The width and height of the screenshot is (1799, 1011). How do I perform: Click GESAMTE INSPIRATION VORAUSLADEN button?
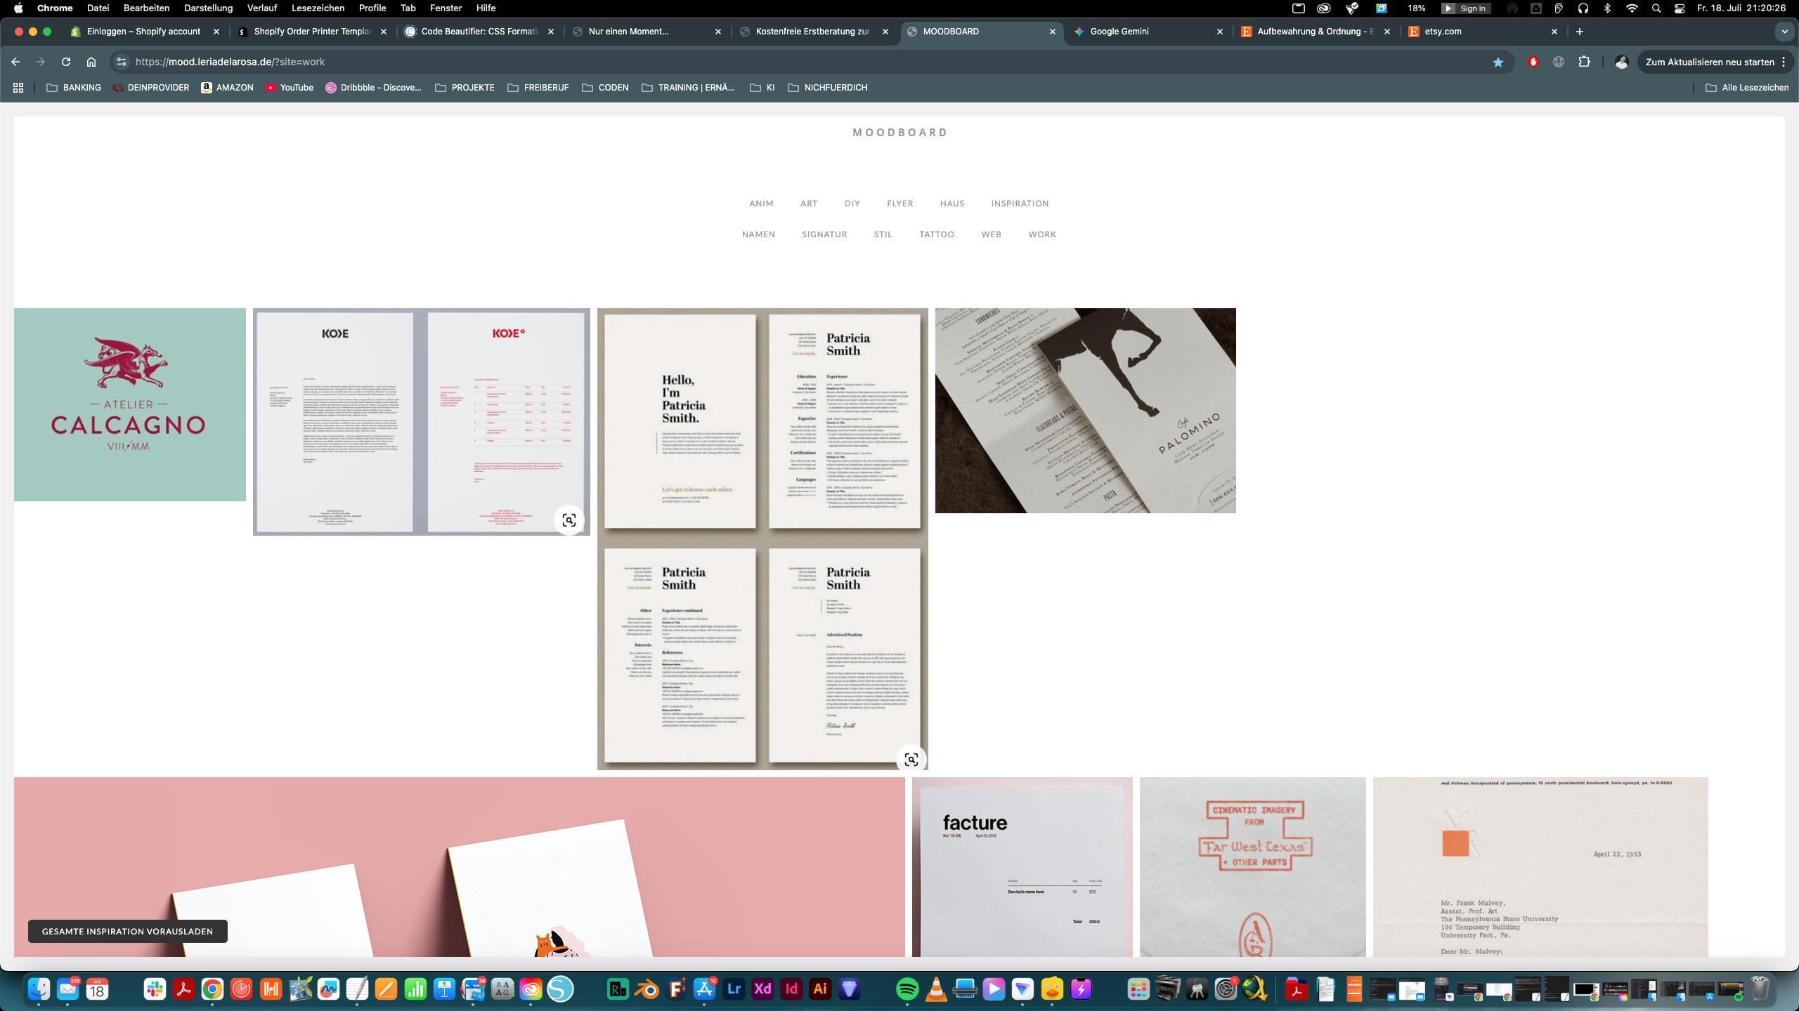pyautogui.click(x=127, y=931)
